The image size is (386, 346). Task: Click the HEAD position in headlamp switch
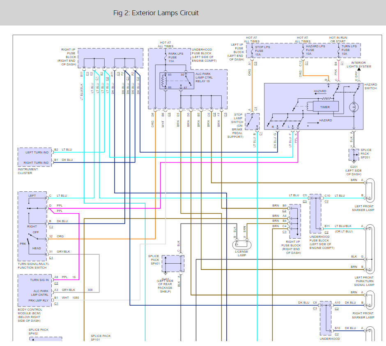37,248
